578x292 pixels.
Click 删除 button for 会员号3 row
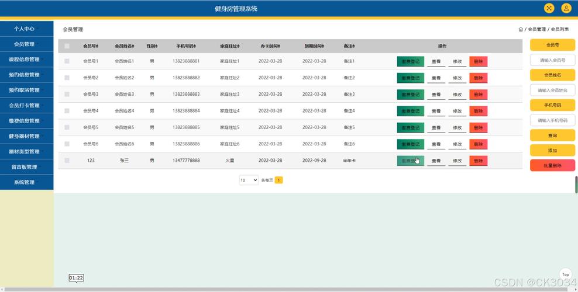point(479,95)
